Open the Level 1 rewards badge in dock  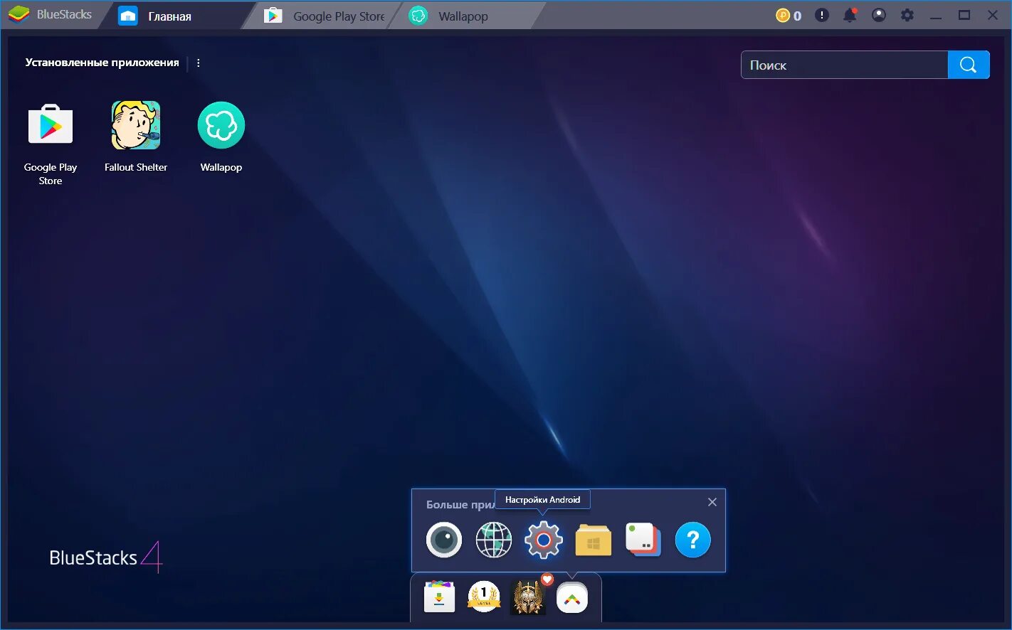(484, 597)
